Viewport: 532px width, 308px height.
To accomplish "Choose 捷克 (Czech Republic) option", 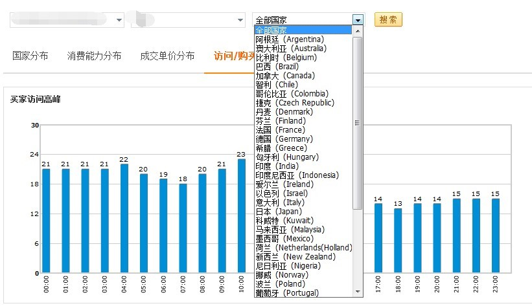I will point(303,103).
